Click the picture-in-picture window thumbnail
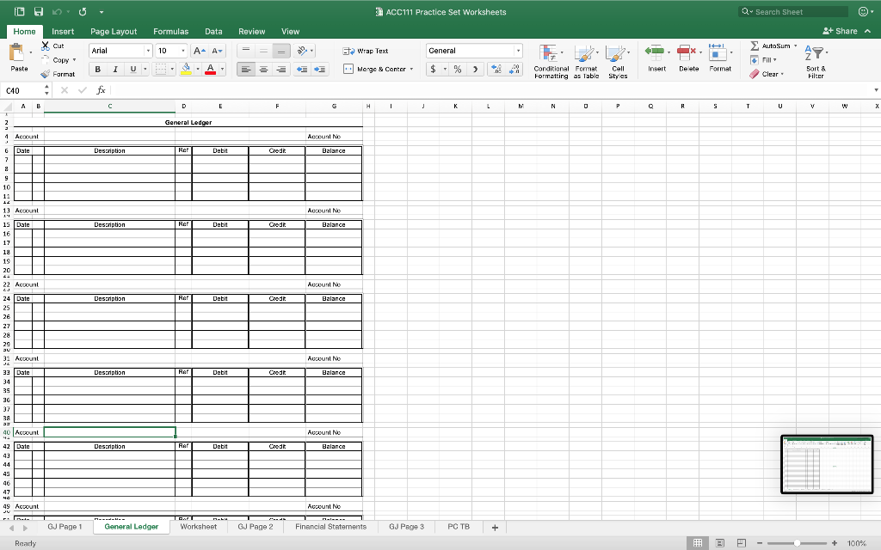This screenshot has width=881, height=550. (827, 464)
